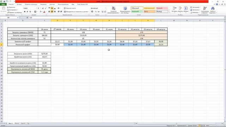Viewport: 226px width, 127px height.
Task: Switch to the Formulas (Формулы) tab
Action: [43, 5]
